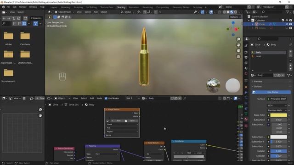Click file browser back arrow

[x=4, y=18]
